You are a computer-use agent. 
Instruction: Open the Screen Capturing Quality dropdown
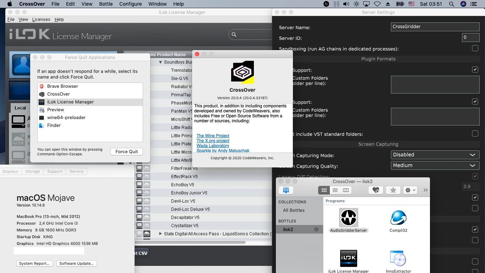point(435,165)
